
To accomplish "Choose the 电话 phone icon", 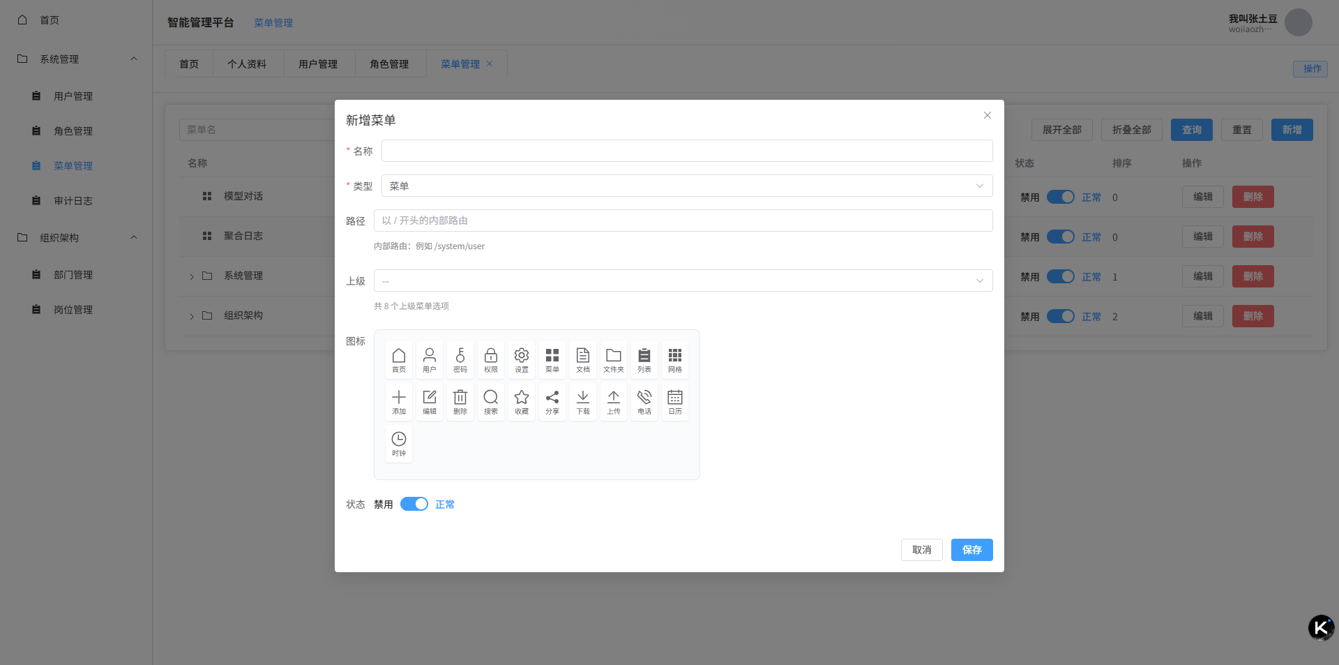I will coord(644,402).
